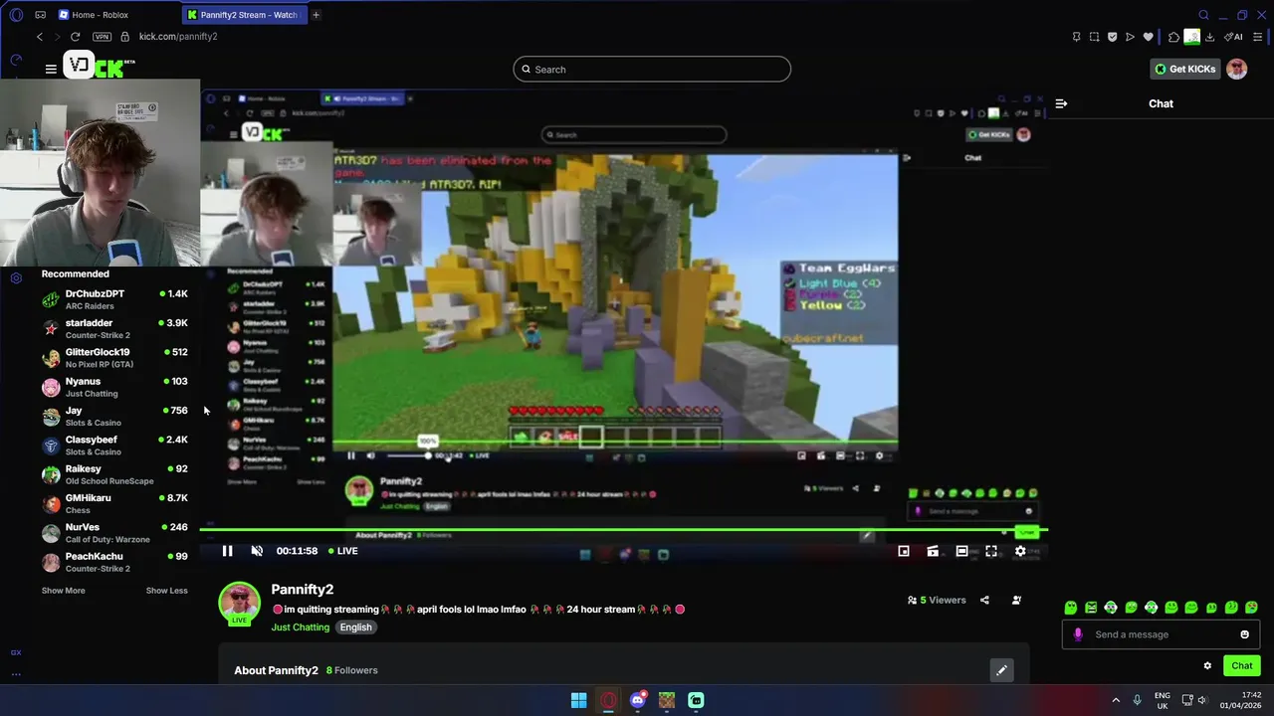Open the emoji picker in chat box
This screenshot has height=716, width=1274.
1244,634
